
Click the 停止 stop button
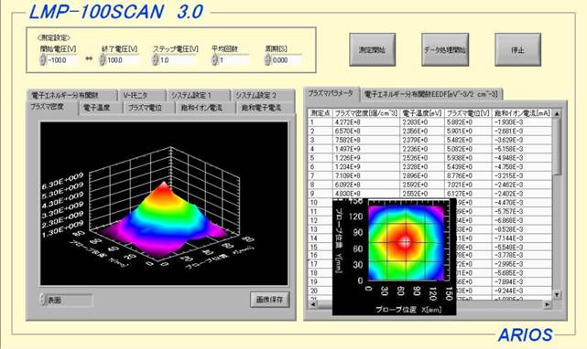pyautogui.click(x=517, y=49)
